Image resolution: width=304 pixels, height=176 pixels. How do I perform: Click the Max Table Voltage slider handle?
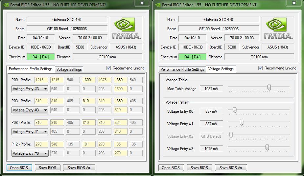click(x=269, y=88)
